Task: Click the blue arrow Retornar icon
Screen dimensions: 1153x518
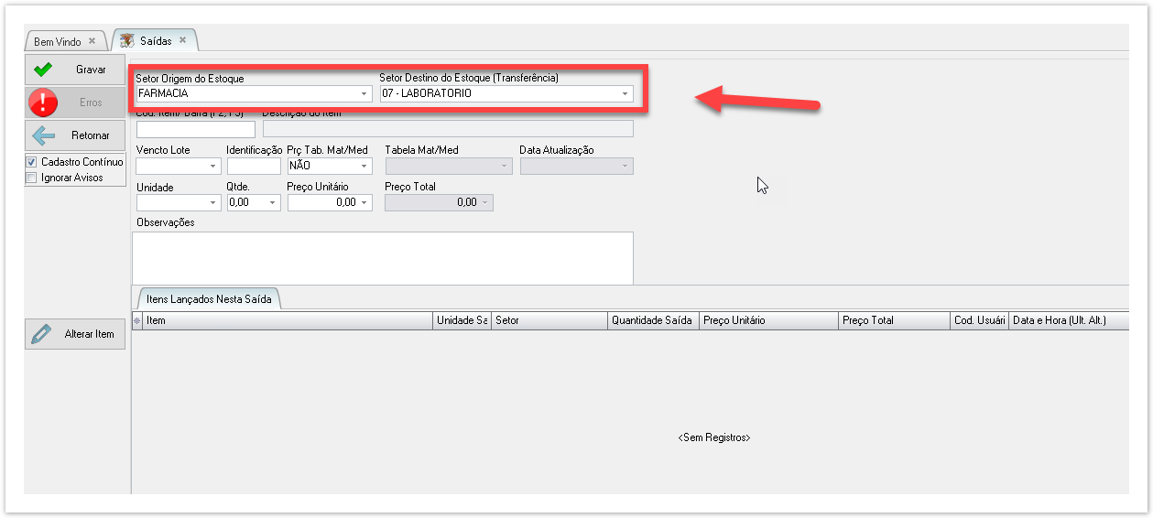Action: [x=43, y=135]
